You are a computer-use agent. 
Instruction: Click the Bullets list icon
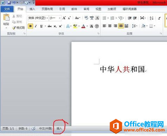(x=104, y=18)
